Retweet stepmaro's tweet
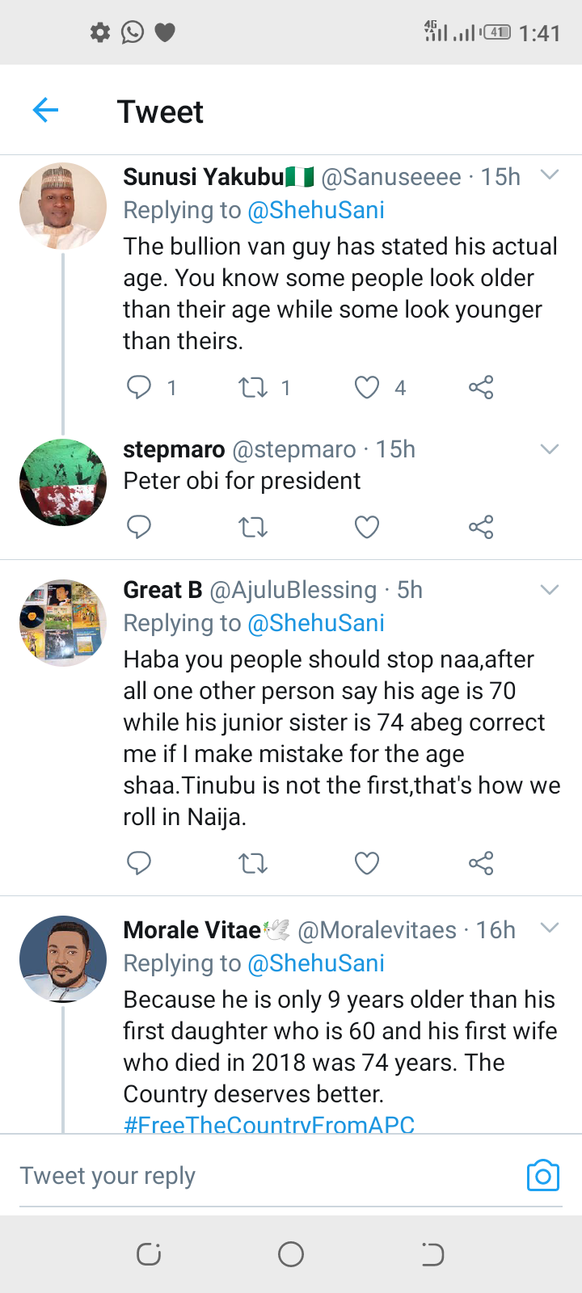 [x=253, y=528]
